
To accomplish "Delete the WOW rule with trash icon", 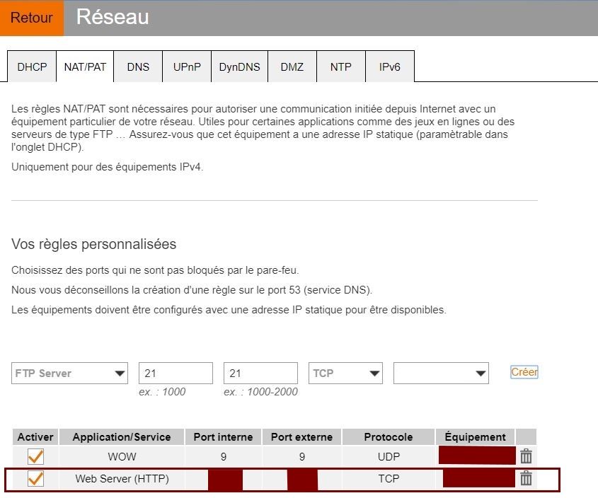I will point(526,457).
